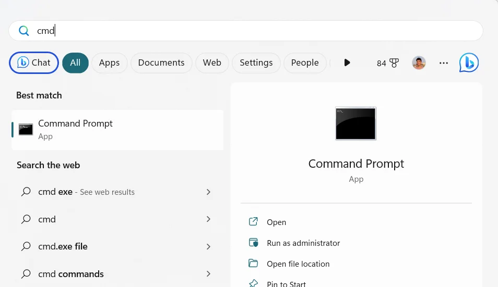The height and width of the screenshot is (287, 498).
Task: Open the Rewards trophy points icon
Action: coord(394,63)
